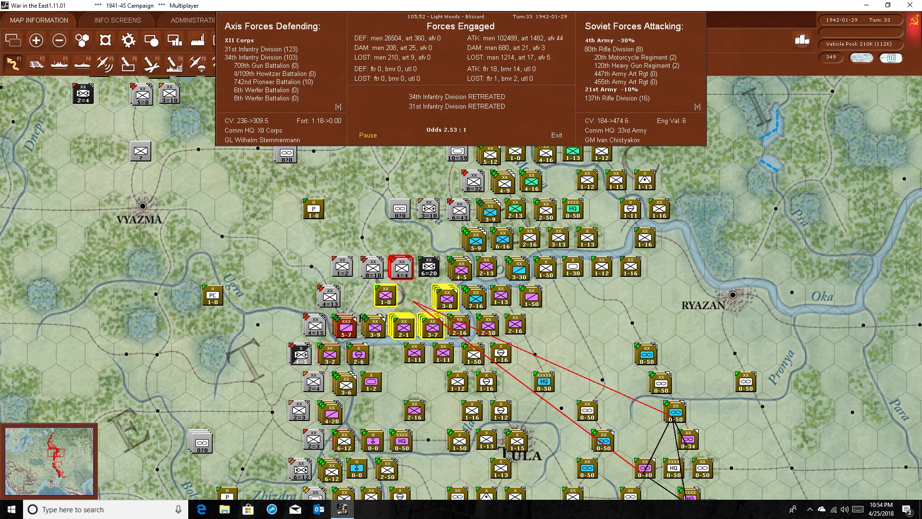Expand Soviet attacking forces list [v]
The height and width of the screenshot is (519, 922).
pos(697,107)
